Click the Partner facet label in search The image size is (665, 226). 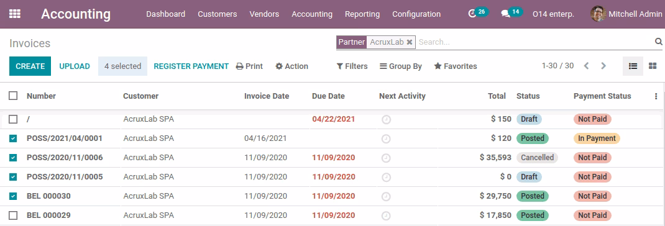352,42
